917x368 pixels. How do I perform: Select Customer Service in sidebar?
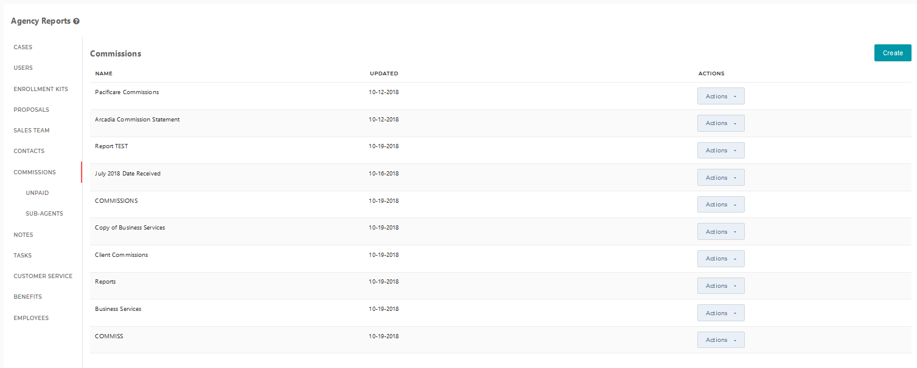pyautogui.click(x=43, y=276)
